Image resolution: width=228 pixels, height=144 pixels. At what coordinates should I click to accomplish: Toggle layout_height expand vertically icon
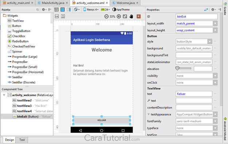pyautogui.click(x=63, y=16)
